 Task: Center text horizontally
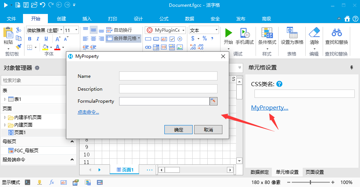(x=93, y=39)
